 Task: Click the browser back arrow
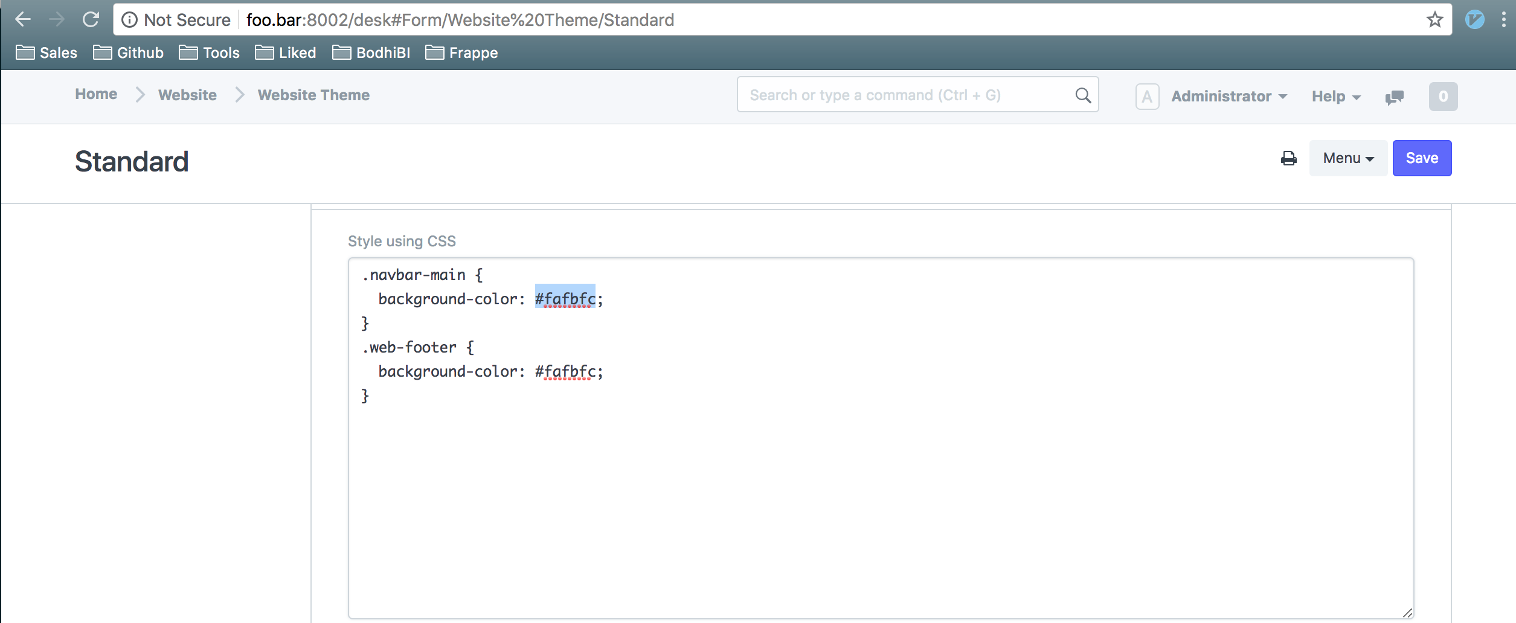pos(23,19)
